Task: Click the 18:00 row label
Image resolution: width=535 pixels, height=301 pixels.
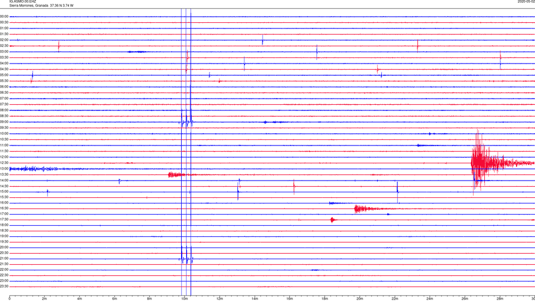Action: (x=4, y=225)
